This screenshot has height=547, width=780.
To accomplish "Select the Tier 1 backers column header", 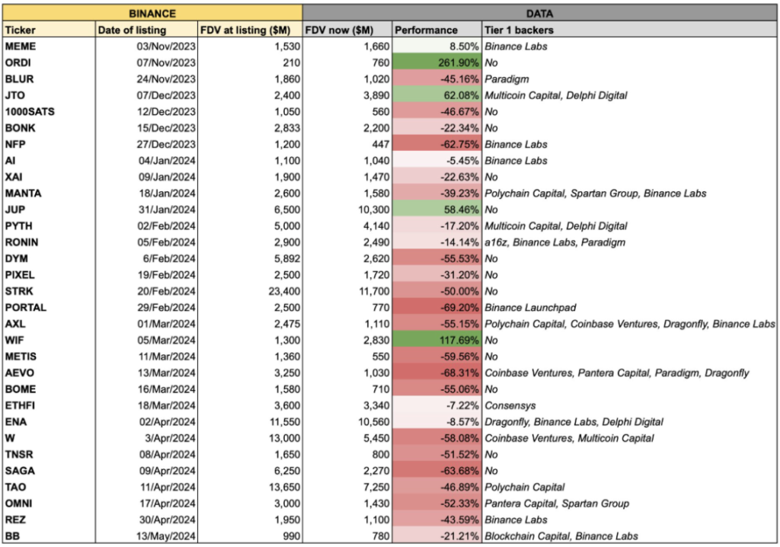I will pyautogui.click(x=629, y=30).
